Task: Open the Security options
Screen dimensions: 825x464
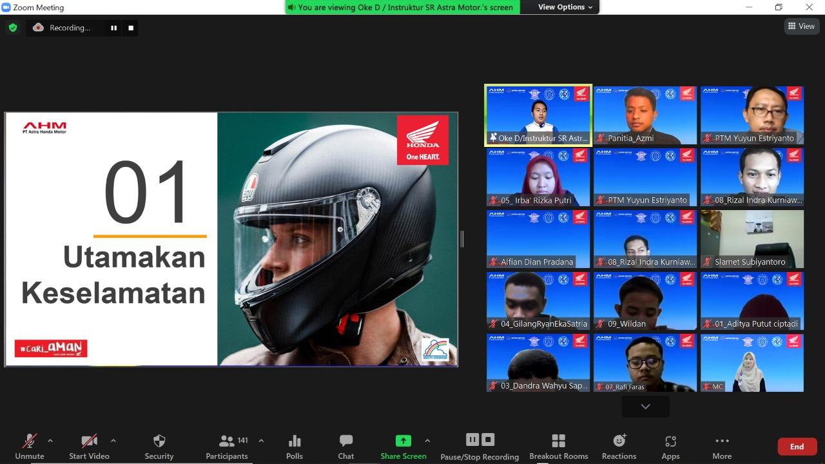Action: click(159, 446)
